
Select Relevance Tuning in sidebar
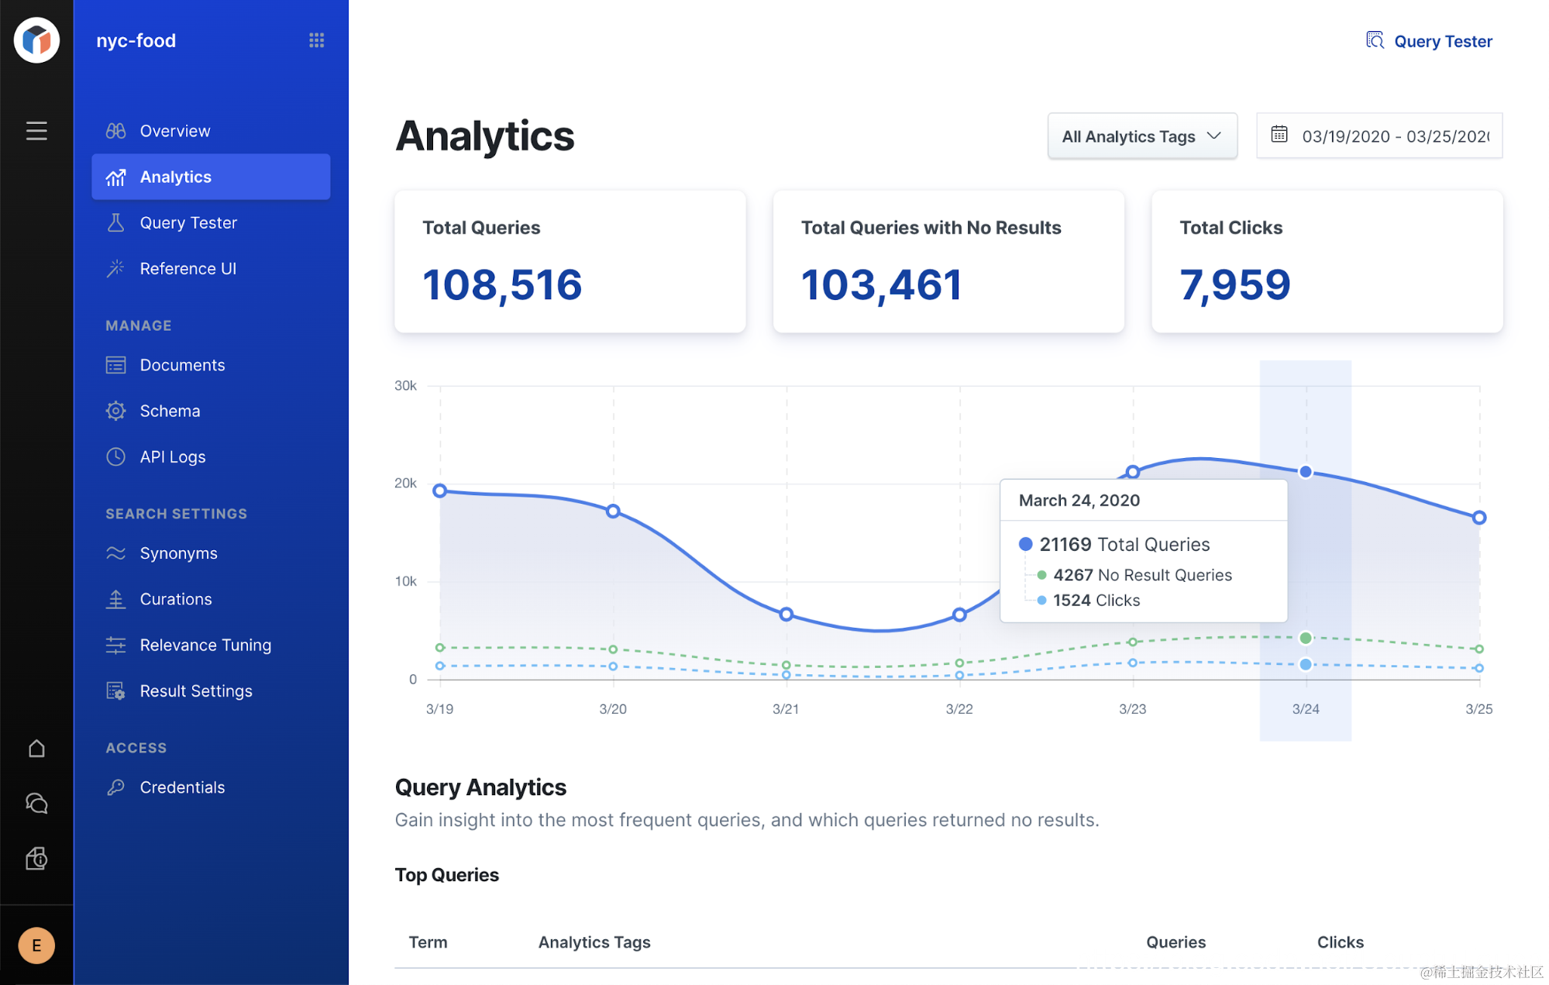point(205,645)
